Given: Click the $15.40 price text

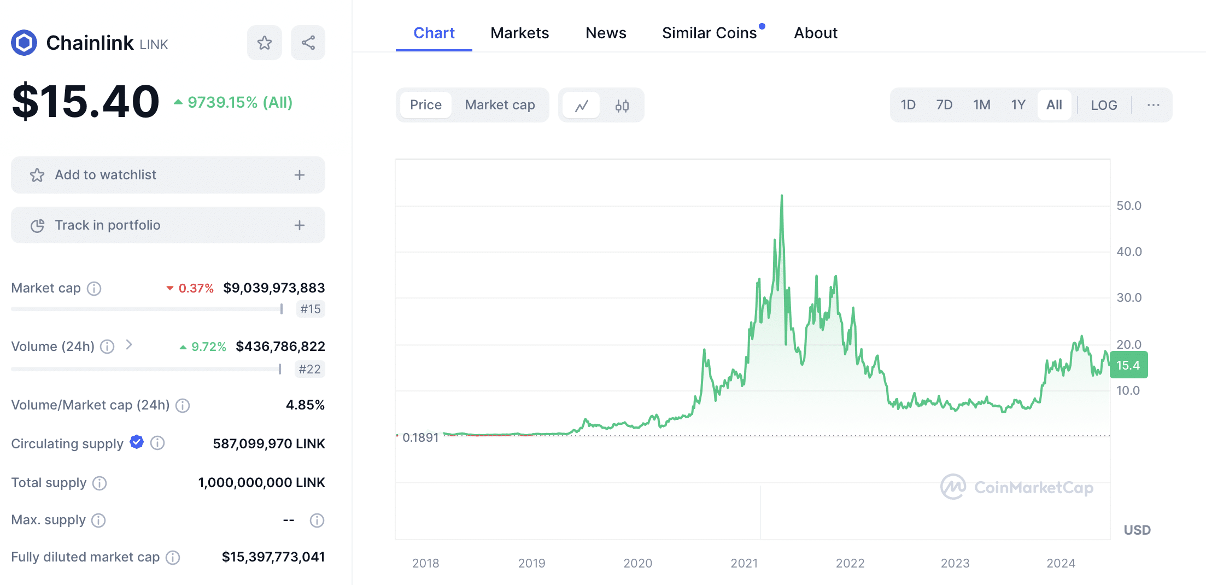Looking at the screenshot, I should click(86, 102).
